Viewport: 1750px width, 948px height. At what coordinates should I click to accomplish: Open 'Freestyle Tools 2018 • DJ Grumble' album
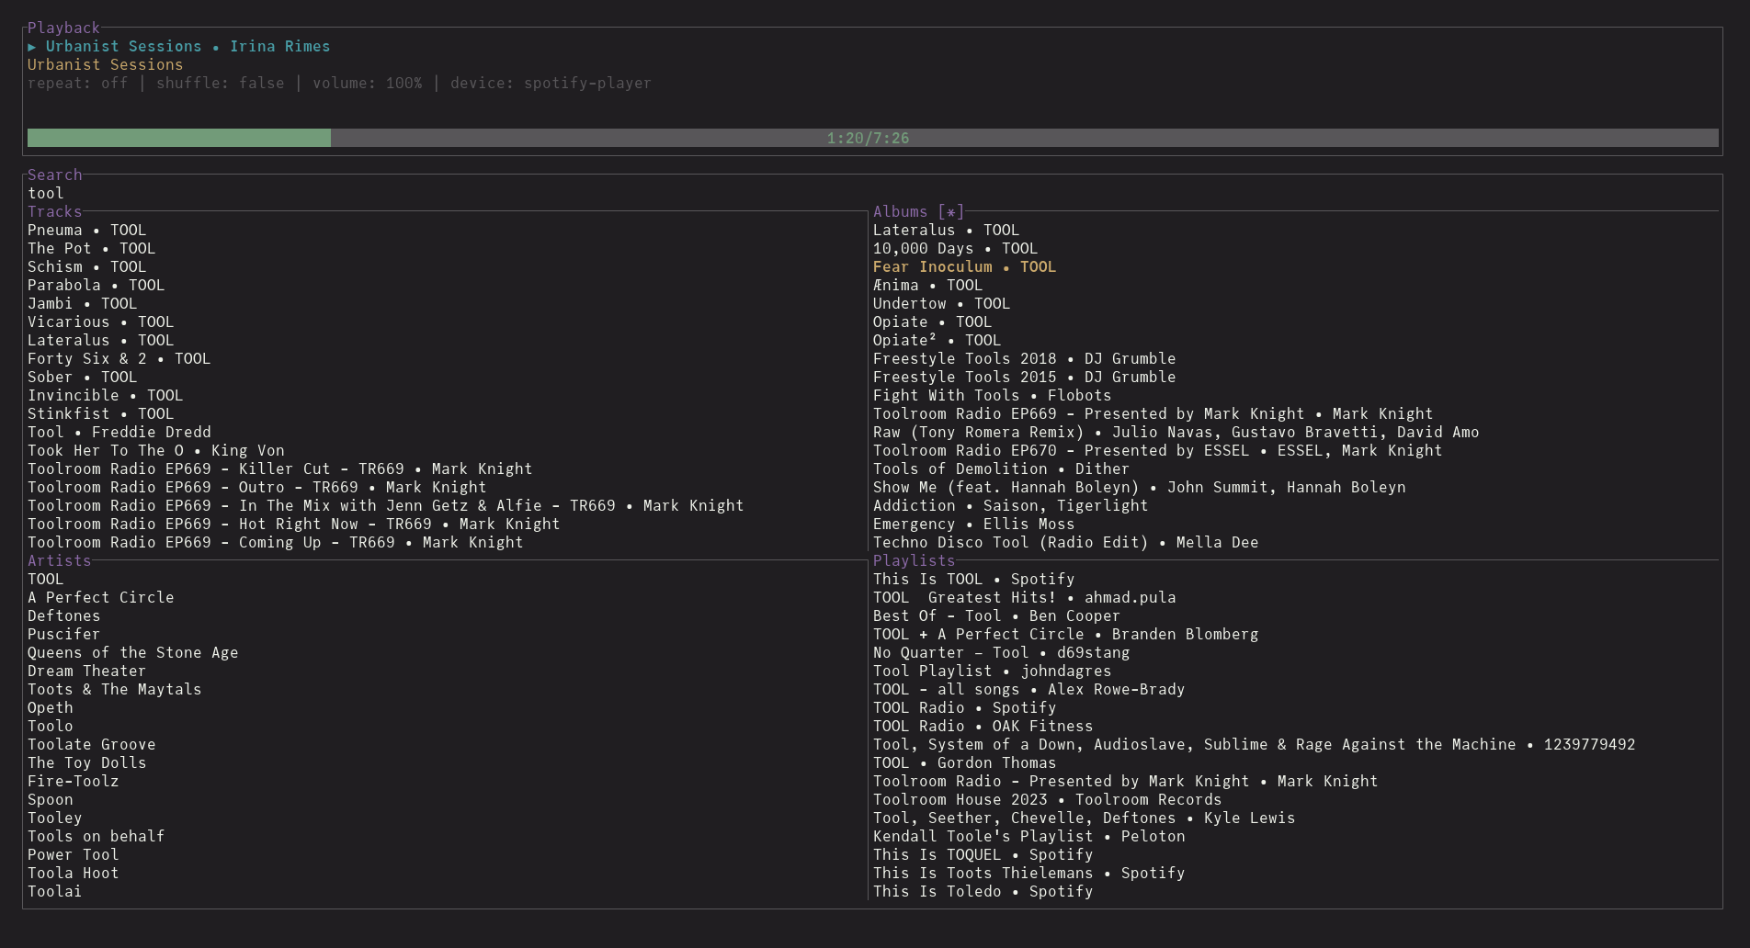tap(1024, 358)
